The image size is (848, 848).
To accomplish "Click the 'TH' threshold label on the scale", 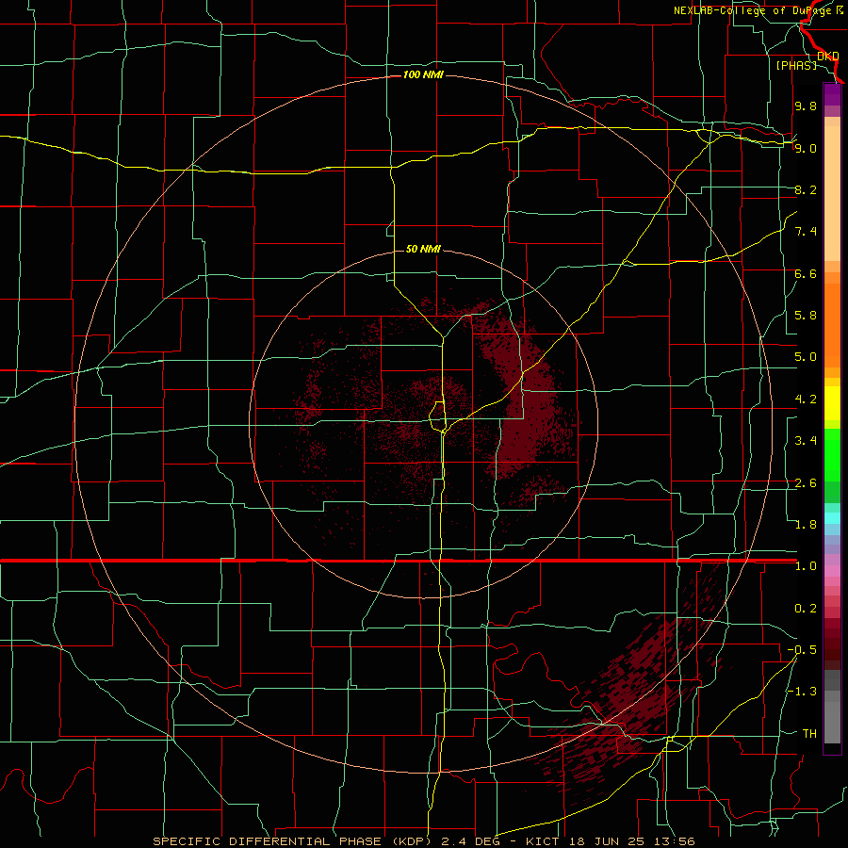I will coord(809,734).
